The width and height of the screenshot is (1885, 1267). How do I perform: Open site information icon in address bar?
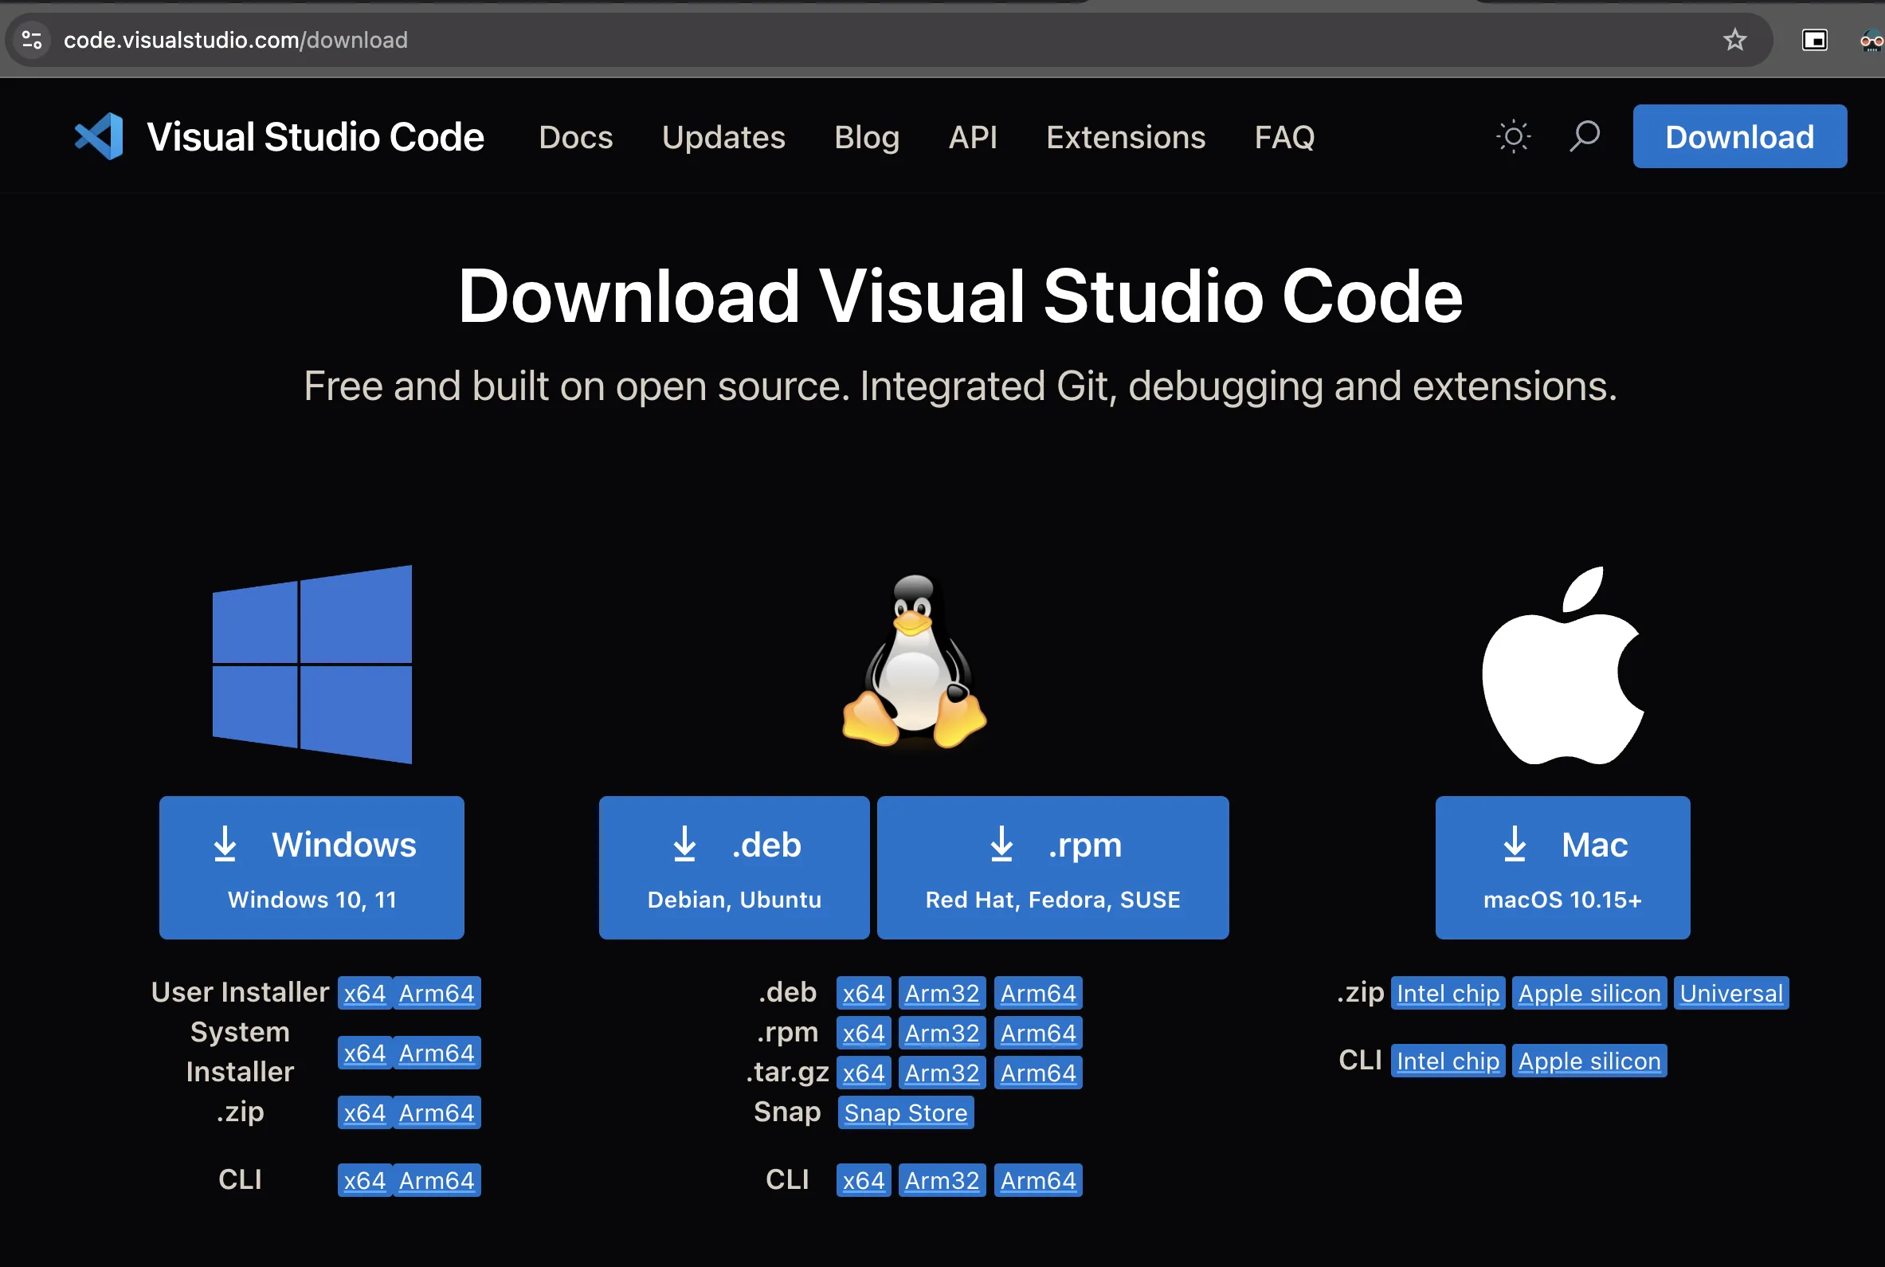tap(33, 40)
